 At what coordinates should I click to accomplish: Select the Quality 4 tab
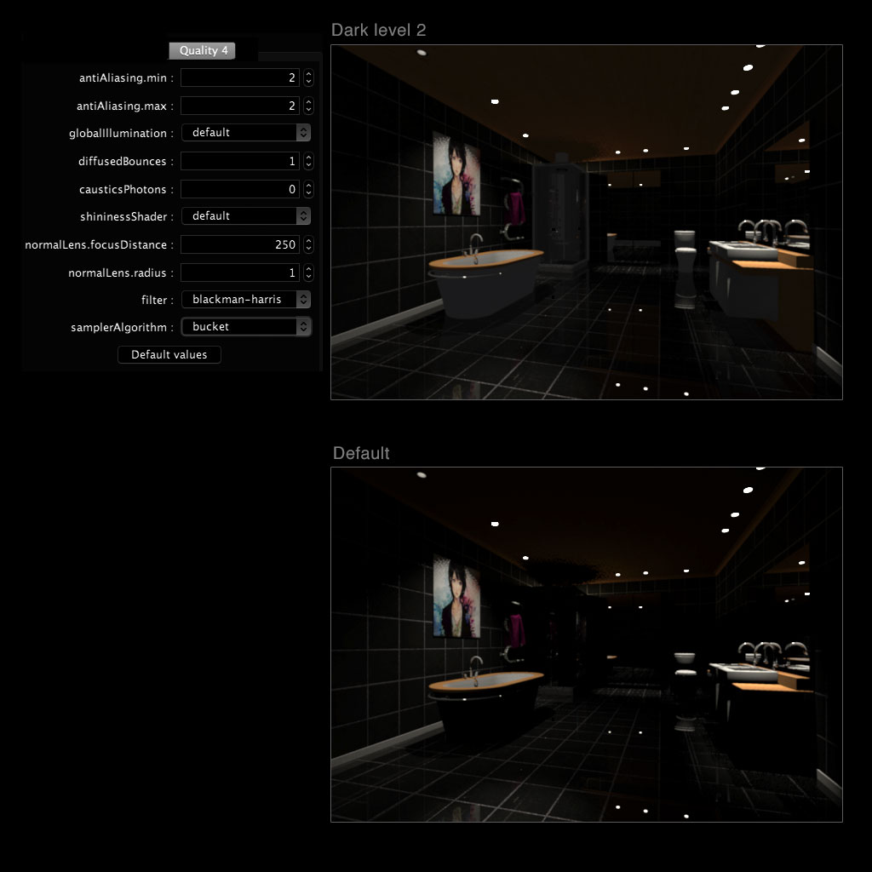click(203, 50)
